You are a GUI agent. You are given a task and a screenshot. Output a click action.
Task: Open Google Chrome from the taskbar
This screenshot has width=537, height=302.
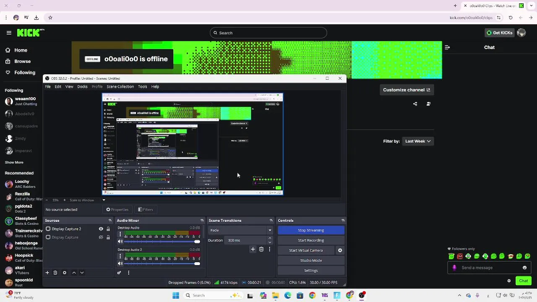(312, 295)
